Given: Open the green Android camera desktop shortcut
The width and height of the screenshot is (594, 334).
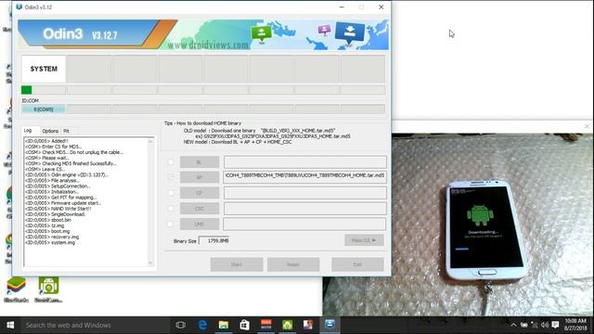Looking at the screenshot, I should tap(48, 289).
